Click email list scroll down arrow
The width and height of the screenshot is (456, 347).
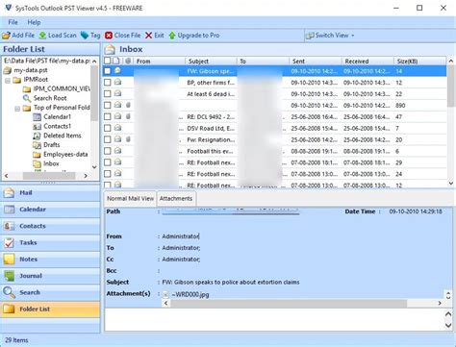pos(450,184)
